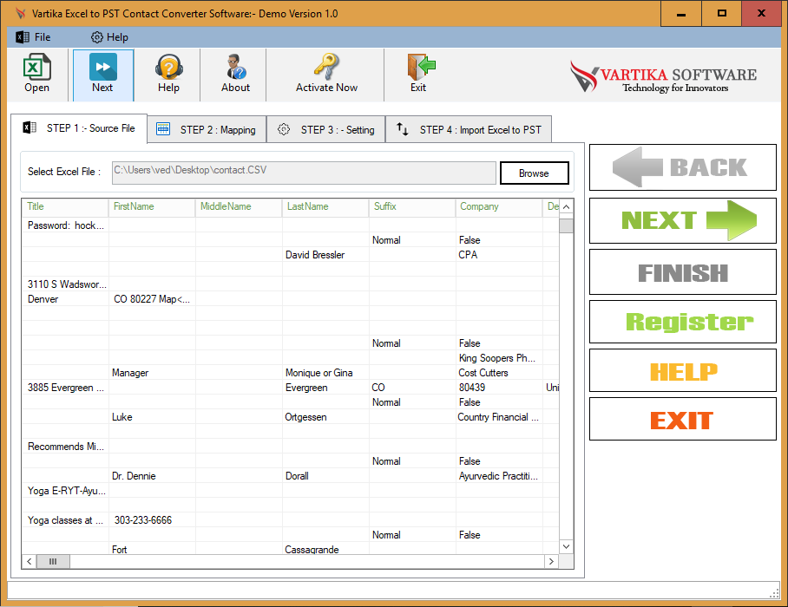Click the horizontal scrollbar right arrow
The image size is (788, 607).
click(x=552, y=561)
